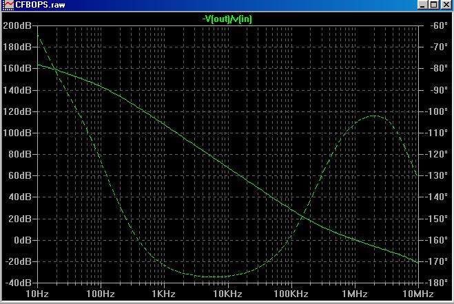Image resolution: width=454 pixels, height=304 pixels.
Task: Click the -150° phase axis label
Action: (x=437, y=219)
